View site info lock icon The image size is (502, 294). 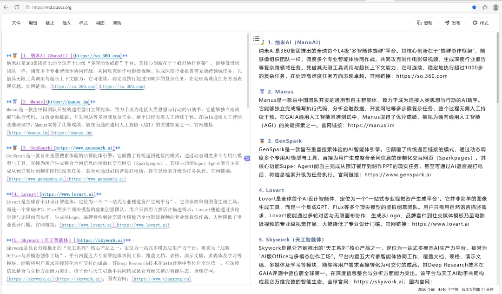[28, 7]
